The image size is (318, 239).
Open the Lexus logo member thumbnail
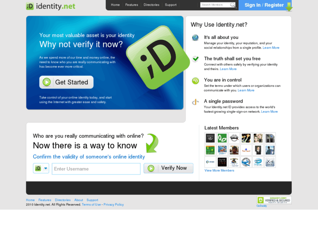coord(210,138)
